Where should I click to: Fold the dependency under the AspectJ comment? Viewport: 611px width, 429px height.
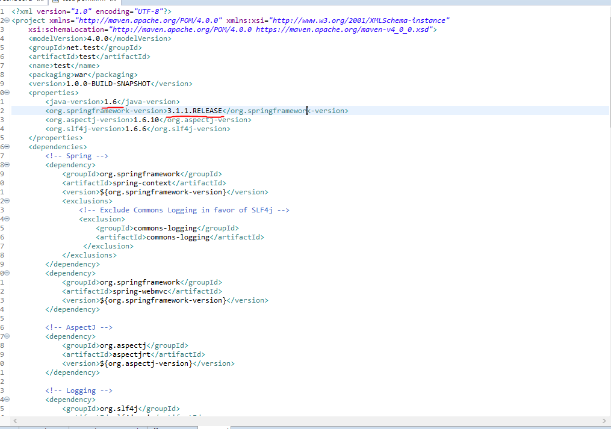pyautogui.click(x=7, y=336)
